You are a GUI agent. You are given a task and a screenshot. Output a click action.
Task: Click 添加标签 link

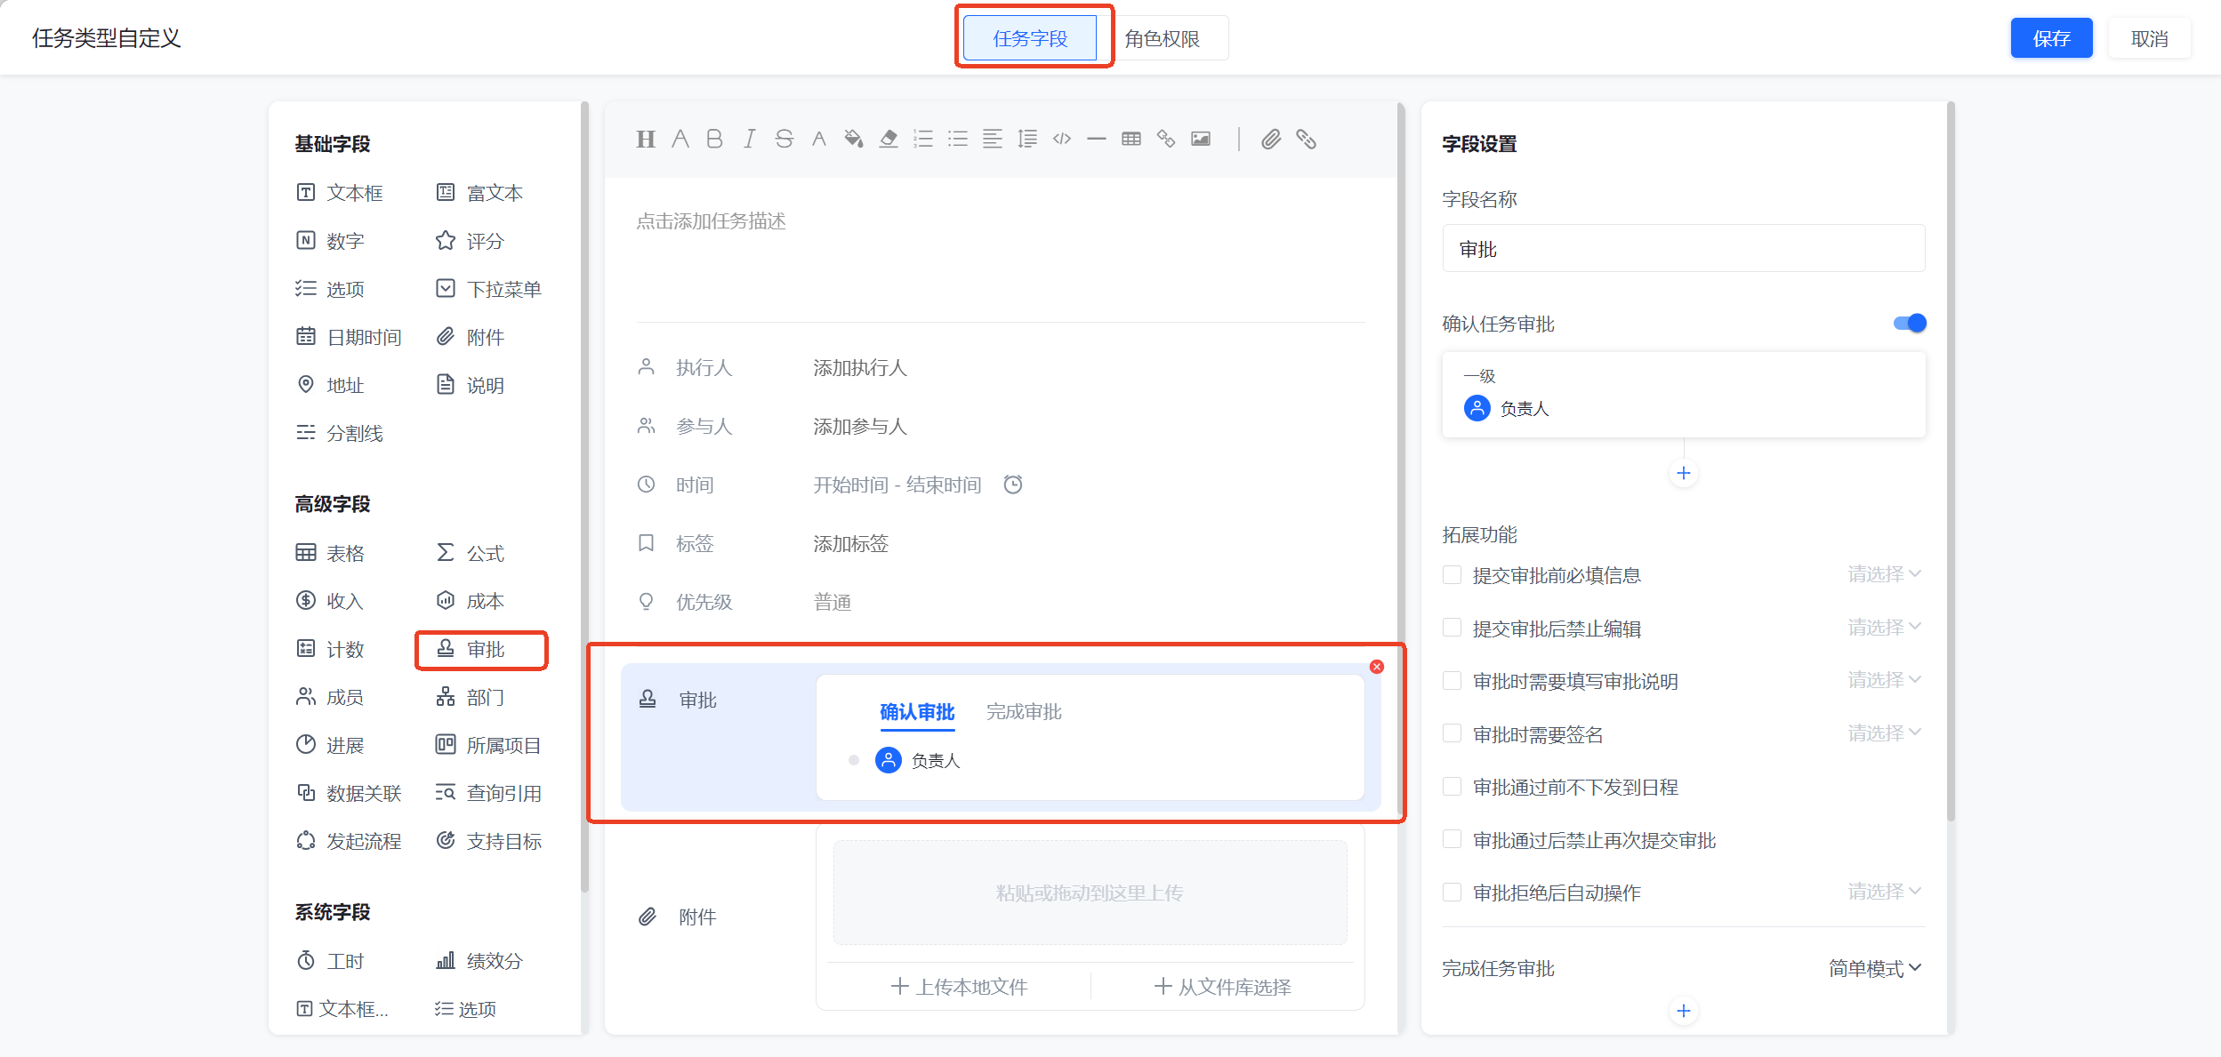tap(851, 543)
